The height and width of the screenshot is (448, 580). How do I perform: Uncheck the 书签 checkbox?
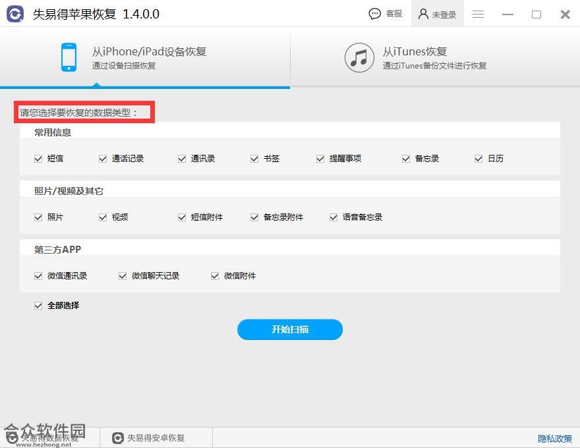click(x=254, y=159)
